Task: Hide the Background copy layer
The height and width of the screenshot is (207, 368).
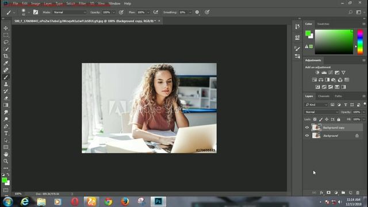Action: [x=307, y=128]
